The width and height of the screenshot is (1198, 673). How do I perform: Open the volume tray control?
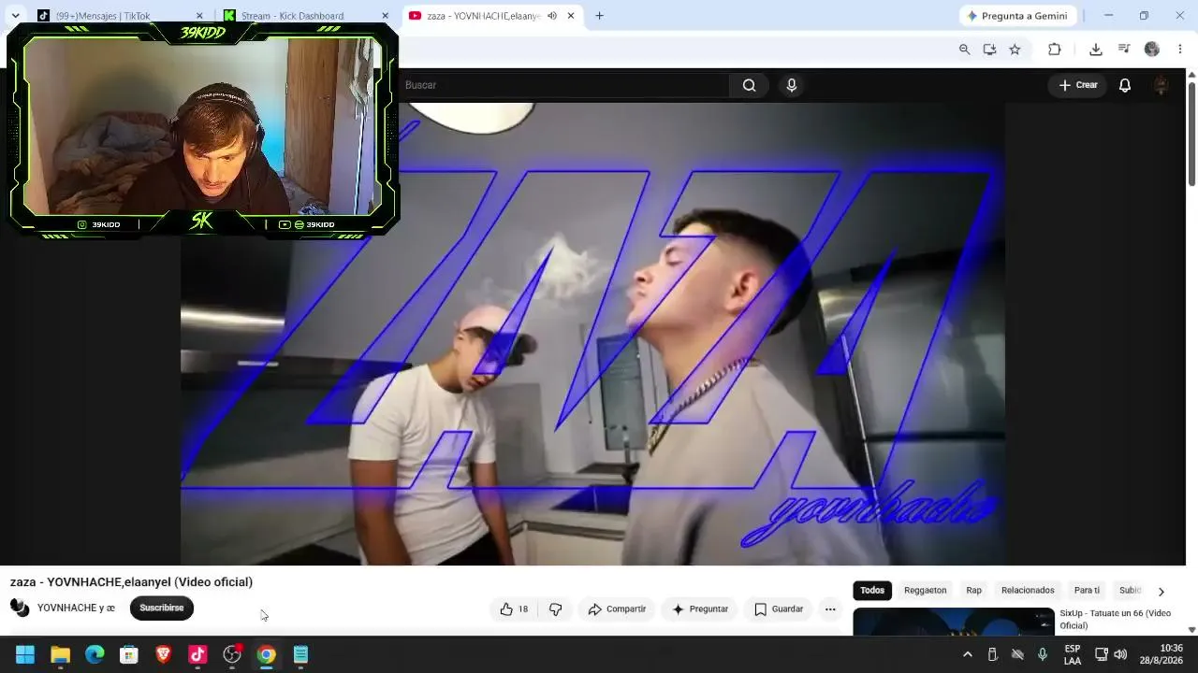pos(1120,654)
